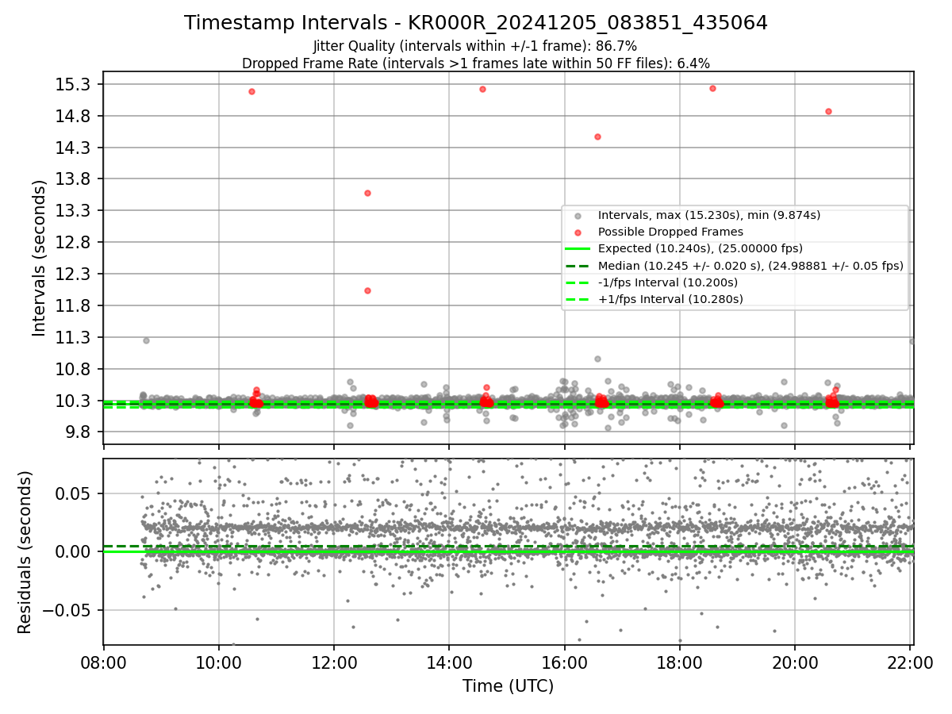This screenshot has height=714, width=952.
Task: Click the '12:00' time tick label
Action: tap(334, 664)
